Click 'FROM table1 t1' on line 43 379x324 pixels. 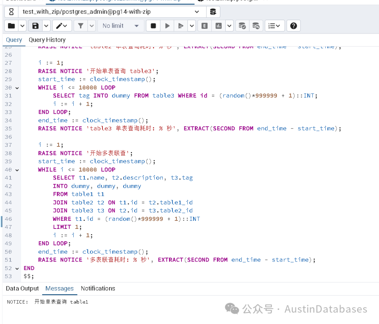click(79, 194)
